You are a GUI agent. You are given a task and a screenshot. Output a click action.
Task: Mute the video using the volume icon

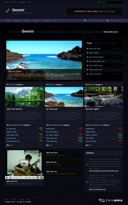click(34, 177)
